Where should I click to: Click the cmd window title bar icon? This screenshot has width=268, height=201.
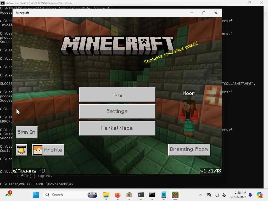[x=3, y=3]
